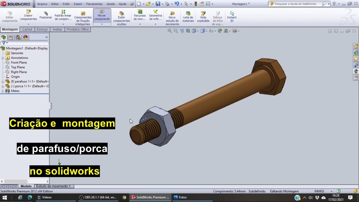Click the Edit Appearance color ball icon
The image size is (359, 202).
220,31
